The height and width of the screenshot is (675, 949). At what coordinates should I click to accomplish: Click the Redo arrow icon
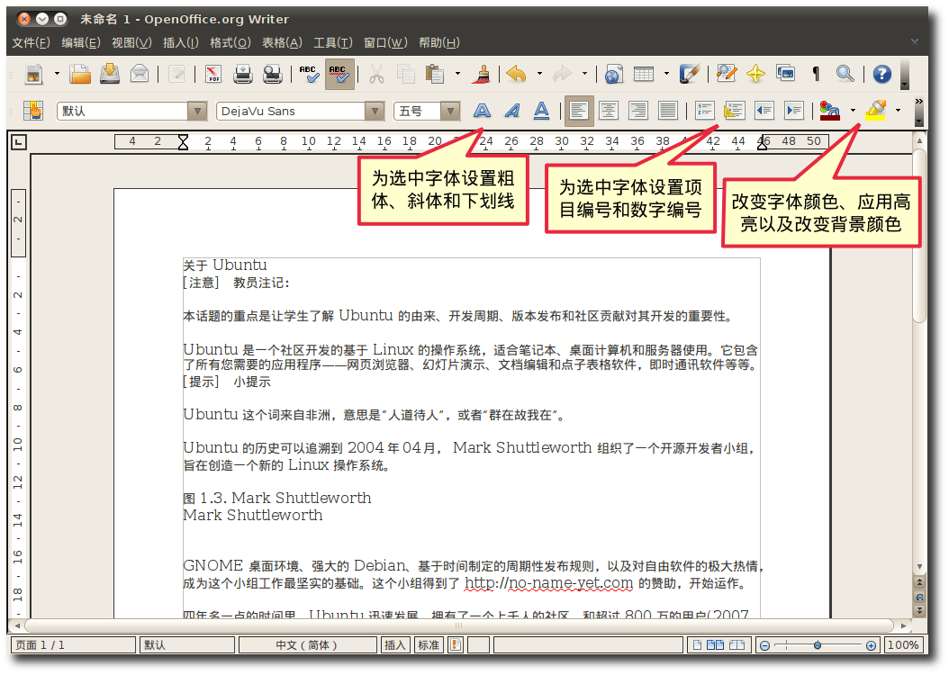click(562, 75)
